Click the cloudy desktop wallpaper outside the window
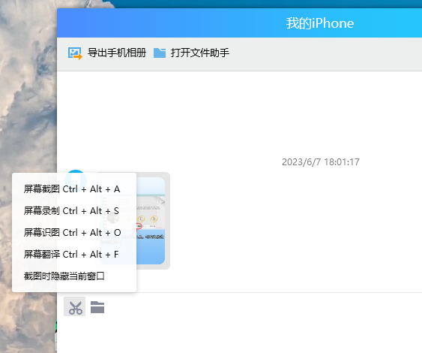422x353 pixels. (27, 95)
